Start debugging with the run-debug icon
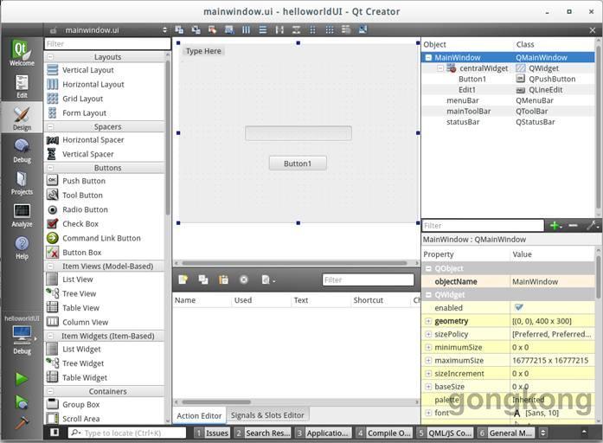This screenshot has height=443, width=603. pyautogui.click(x=22, y=401)
